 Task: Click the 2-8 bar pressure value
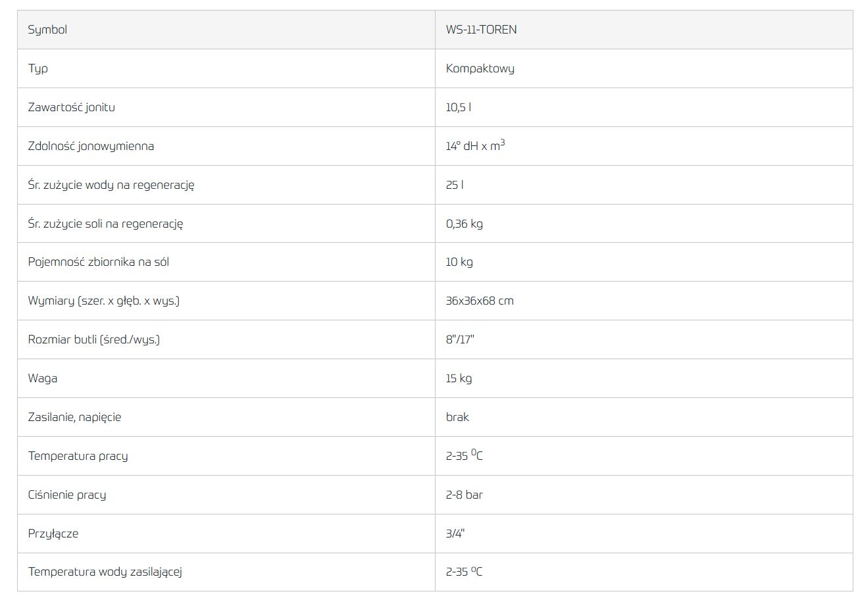[x=464, y=495]
